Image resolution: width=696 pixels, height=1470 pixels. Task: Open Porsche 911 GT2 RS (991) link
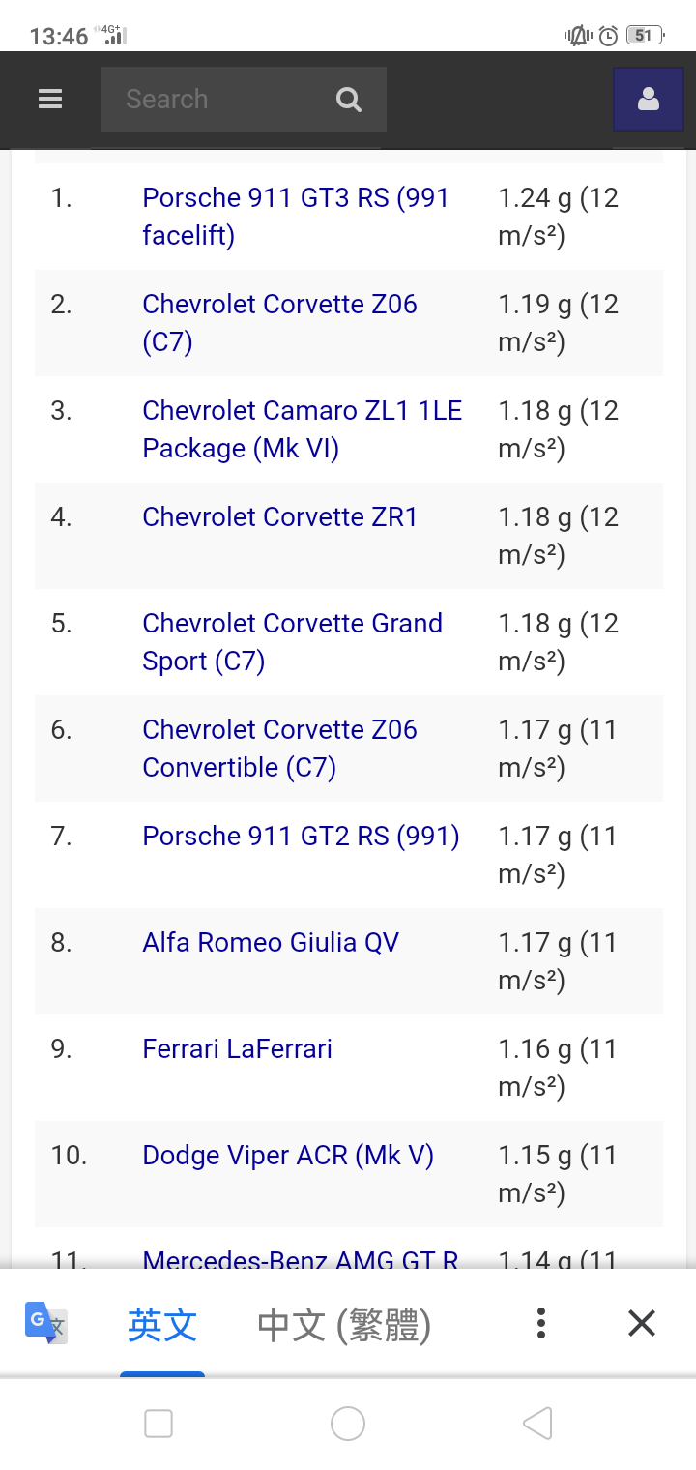coord(301,837)
